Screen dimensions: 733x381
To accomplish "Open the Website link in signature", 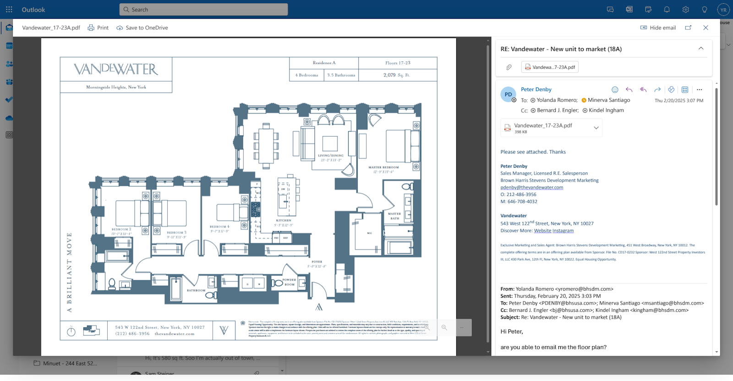I will click(x=542, y=231).
